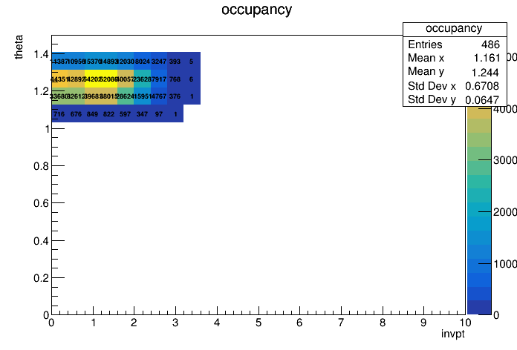This screenshot has width=517, height=350.
Task: Click the histogram cell with value 97
Action: pyautogui.click(x=159, y=113)
